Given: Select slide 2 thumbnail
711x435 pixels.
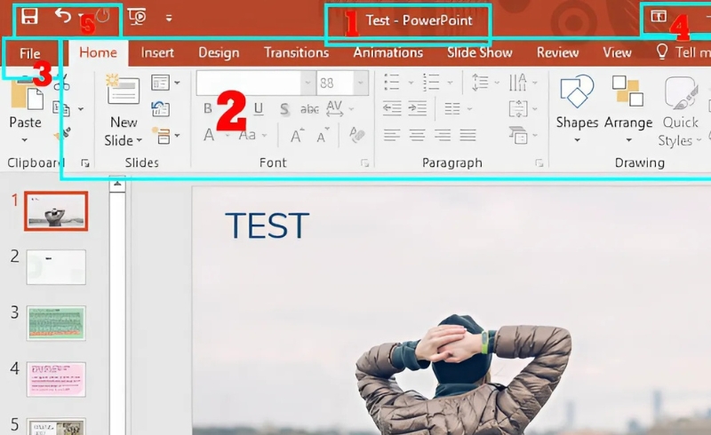Looking at the screenshot, I should 56,267.
